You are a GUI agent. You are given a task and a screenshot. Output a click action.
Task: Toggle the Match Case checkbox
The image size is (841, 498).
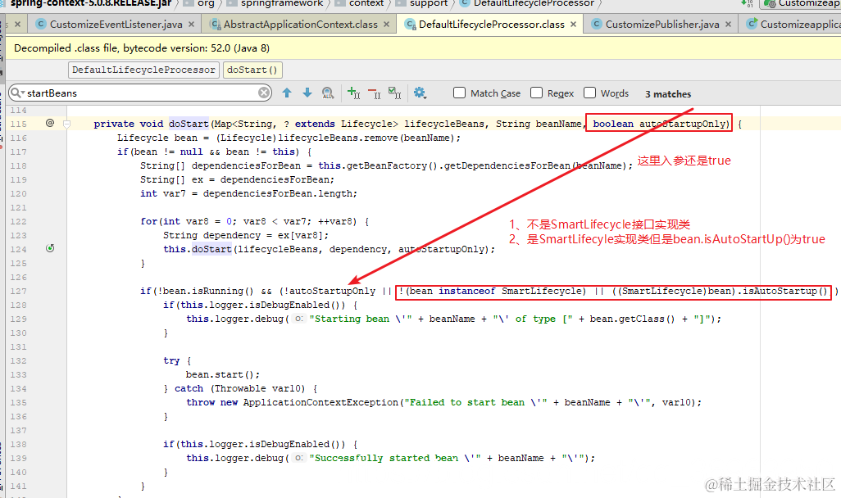pos(459,93)
